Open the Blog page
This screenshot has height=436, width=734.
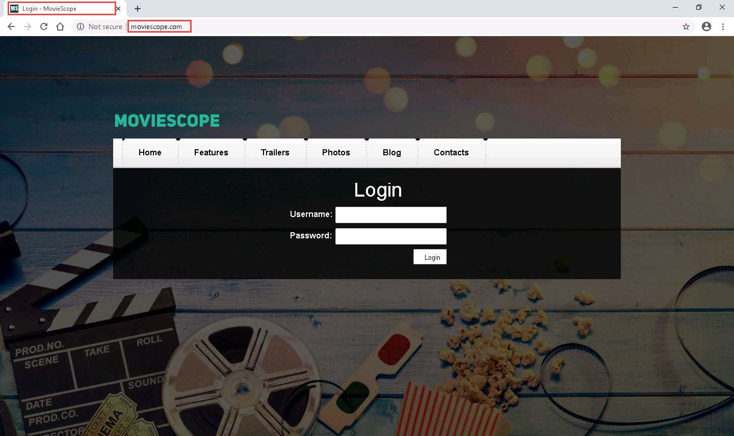[392, 152]
